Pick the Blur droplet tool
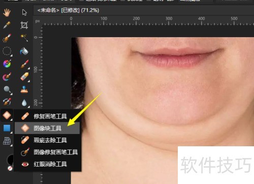 (x=24, y=103)
